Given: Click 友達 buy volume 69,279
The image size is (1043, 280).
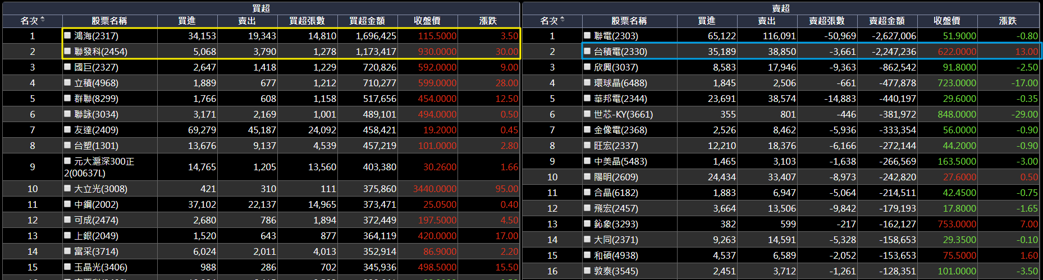Looking at the screenshot, I should click(x=202, y=130).
